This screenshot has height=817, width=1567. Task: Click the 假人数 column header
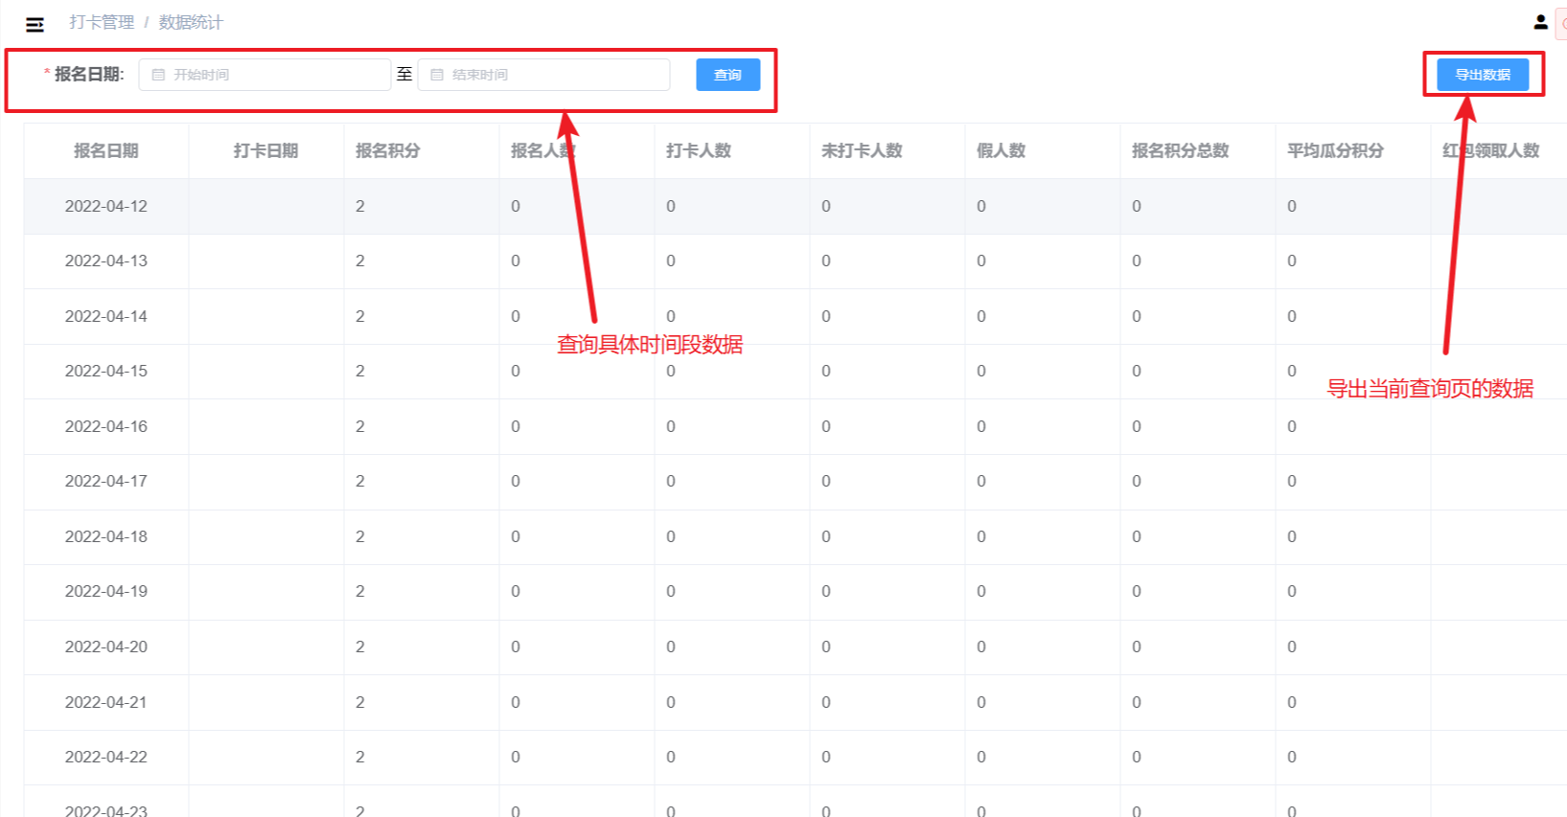1001,150
